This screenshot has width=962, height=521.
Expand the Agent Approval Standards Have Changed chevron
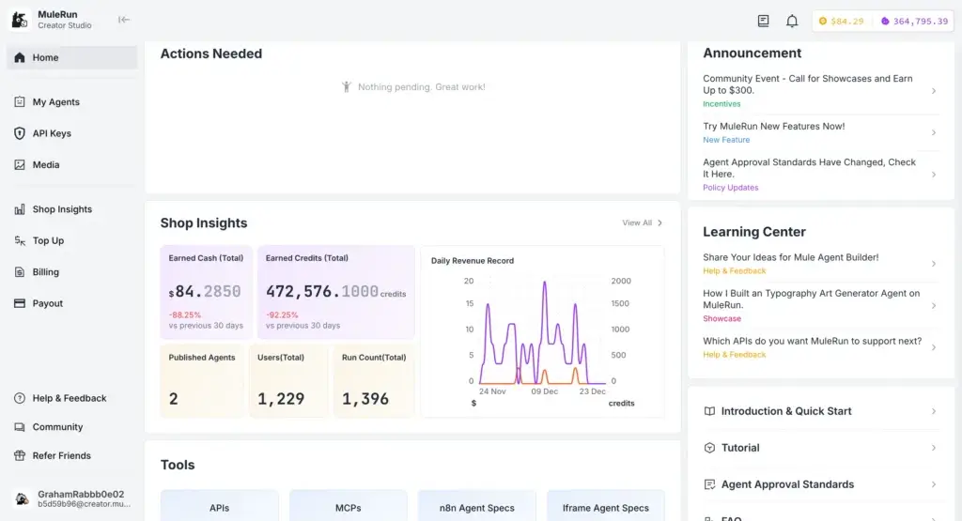point(933,175)
